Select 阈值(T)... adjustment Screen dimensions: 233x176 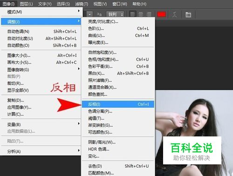coord(118,118)
